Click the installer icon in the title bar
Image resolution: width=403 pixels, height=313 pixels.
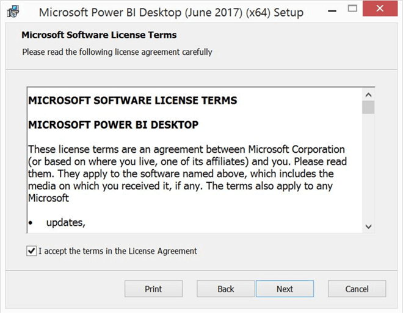[x=13, y=12]
